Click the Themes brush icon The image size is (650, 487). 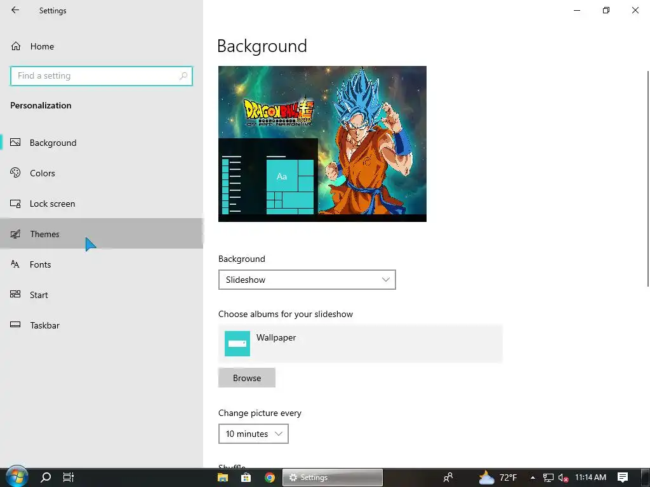point(15,234)
